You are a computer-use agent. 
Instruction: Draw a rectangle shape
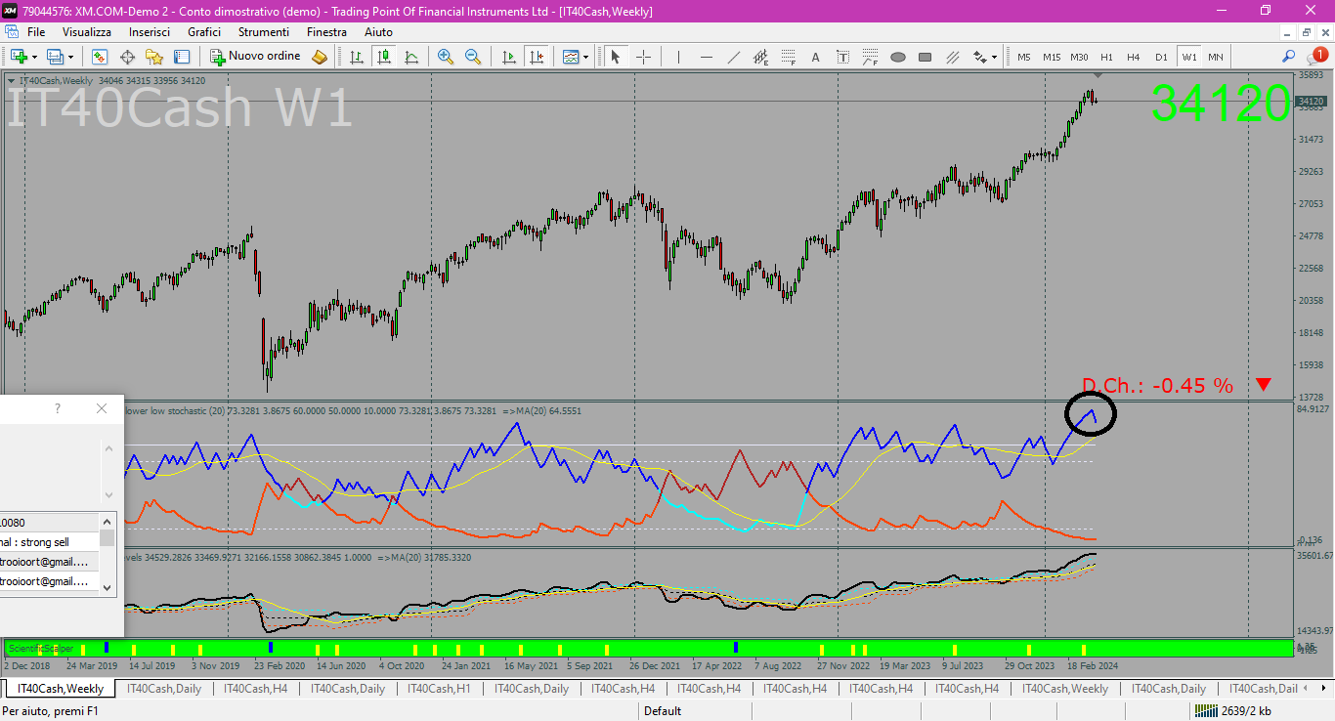tap(925, 57)
